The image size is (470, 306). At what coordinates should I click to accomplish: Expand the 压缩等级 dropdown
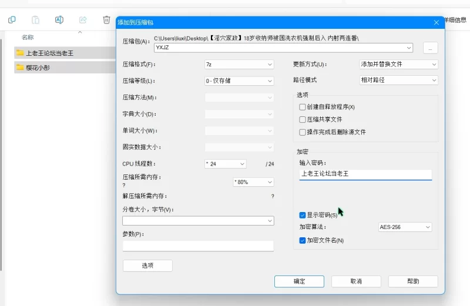tap(239, 80)
